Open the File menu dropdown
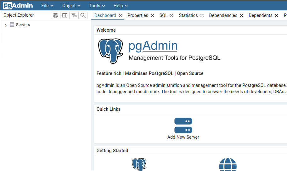The height and width of the screenshot is (171, 287). click(47, 6)
